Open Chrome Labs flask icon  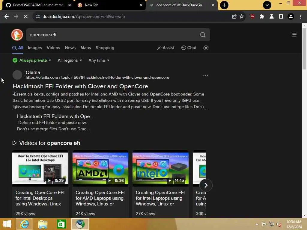pyautogui.click(x=272, y=17)
